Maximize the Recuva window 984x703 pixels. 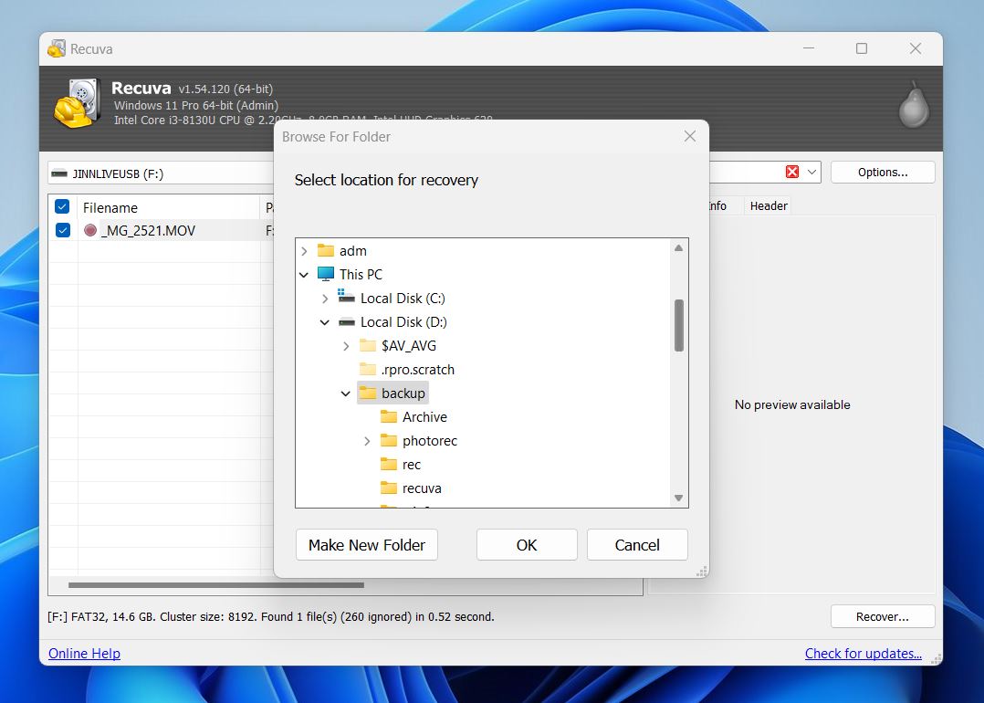coord(862,48)
